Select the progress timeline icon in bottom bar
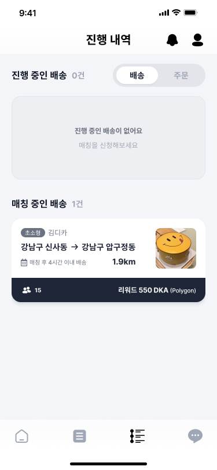 [x=137, y=436]
